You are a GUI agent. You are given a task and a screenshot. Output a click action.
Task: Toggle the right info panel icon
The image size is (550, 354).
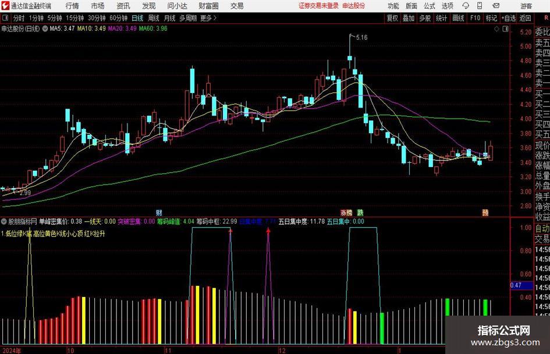(505, 29)
